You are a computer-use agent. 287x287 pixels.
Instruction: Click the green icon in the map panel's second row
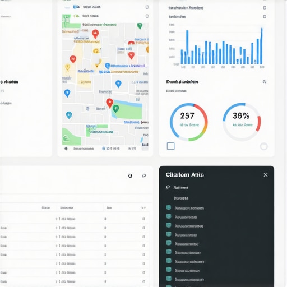pyautogui.click(x=76, y=16)
